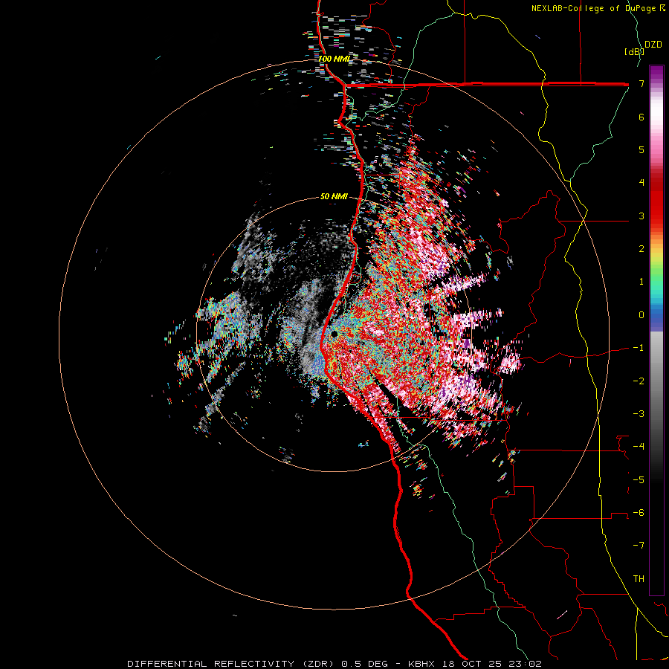Image resolution: width=669 pixels, height=669 pixels.
Task: Click the "-1" tick label on the scale
Action: [x=639, y=348]
